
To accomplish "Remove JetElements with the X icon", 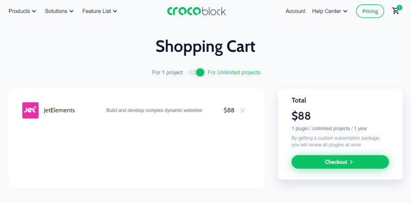I will (x=242, y=110).
